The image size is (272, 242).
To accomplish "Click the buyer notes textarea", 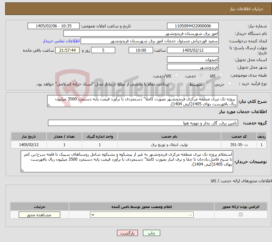I will pyautogui.click(x=127, y=162).
